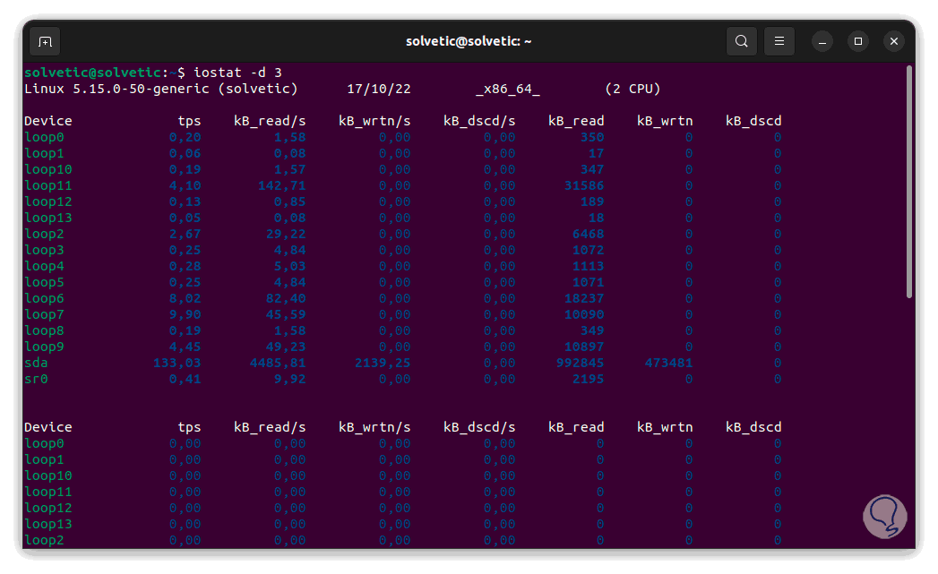Open a new terminal tab
Image resolution: width=938 pixels, height=574 pixels.
(x=45, y=41)
